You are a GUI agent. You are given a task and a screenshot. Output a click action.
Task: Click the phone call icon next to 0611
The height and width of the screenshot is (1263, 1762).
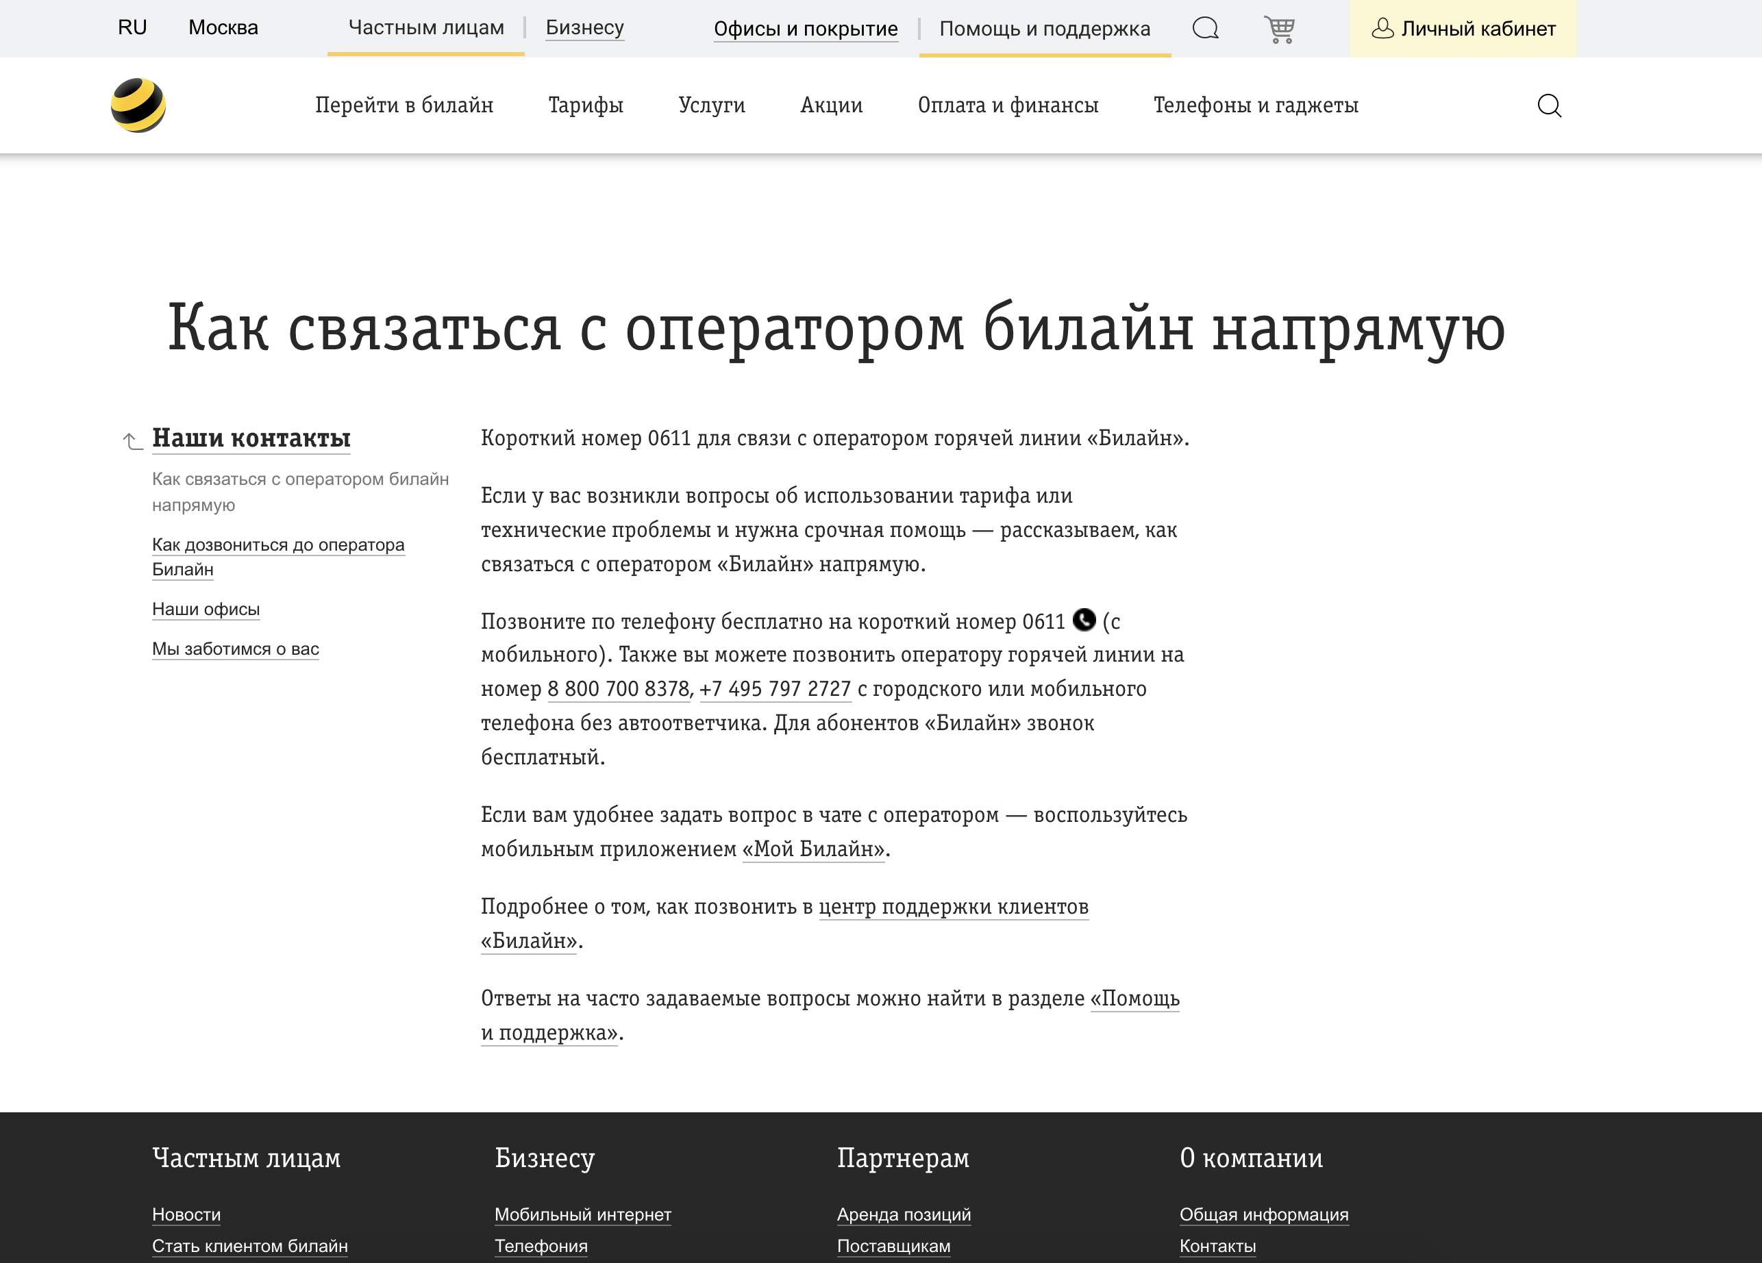coord(1084,621)
